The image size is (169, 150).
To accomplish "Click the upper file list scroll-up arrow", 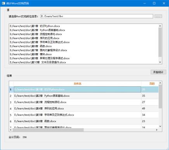I will pos(160,26).
